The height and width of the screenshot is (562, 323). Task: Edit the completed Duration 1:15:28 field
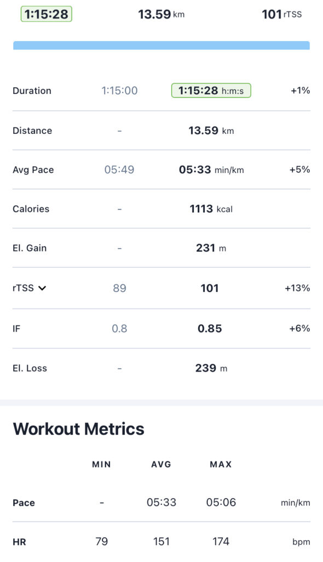click(x=211, y=91)
